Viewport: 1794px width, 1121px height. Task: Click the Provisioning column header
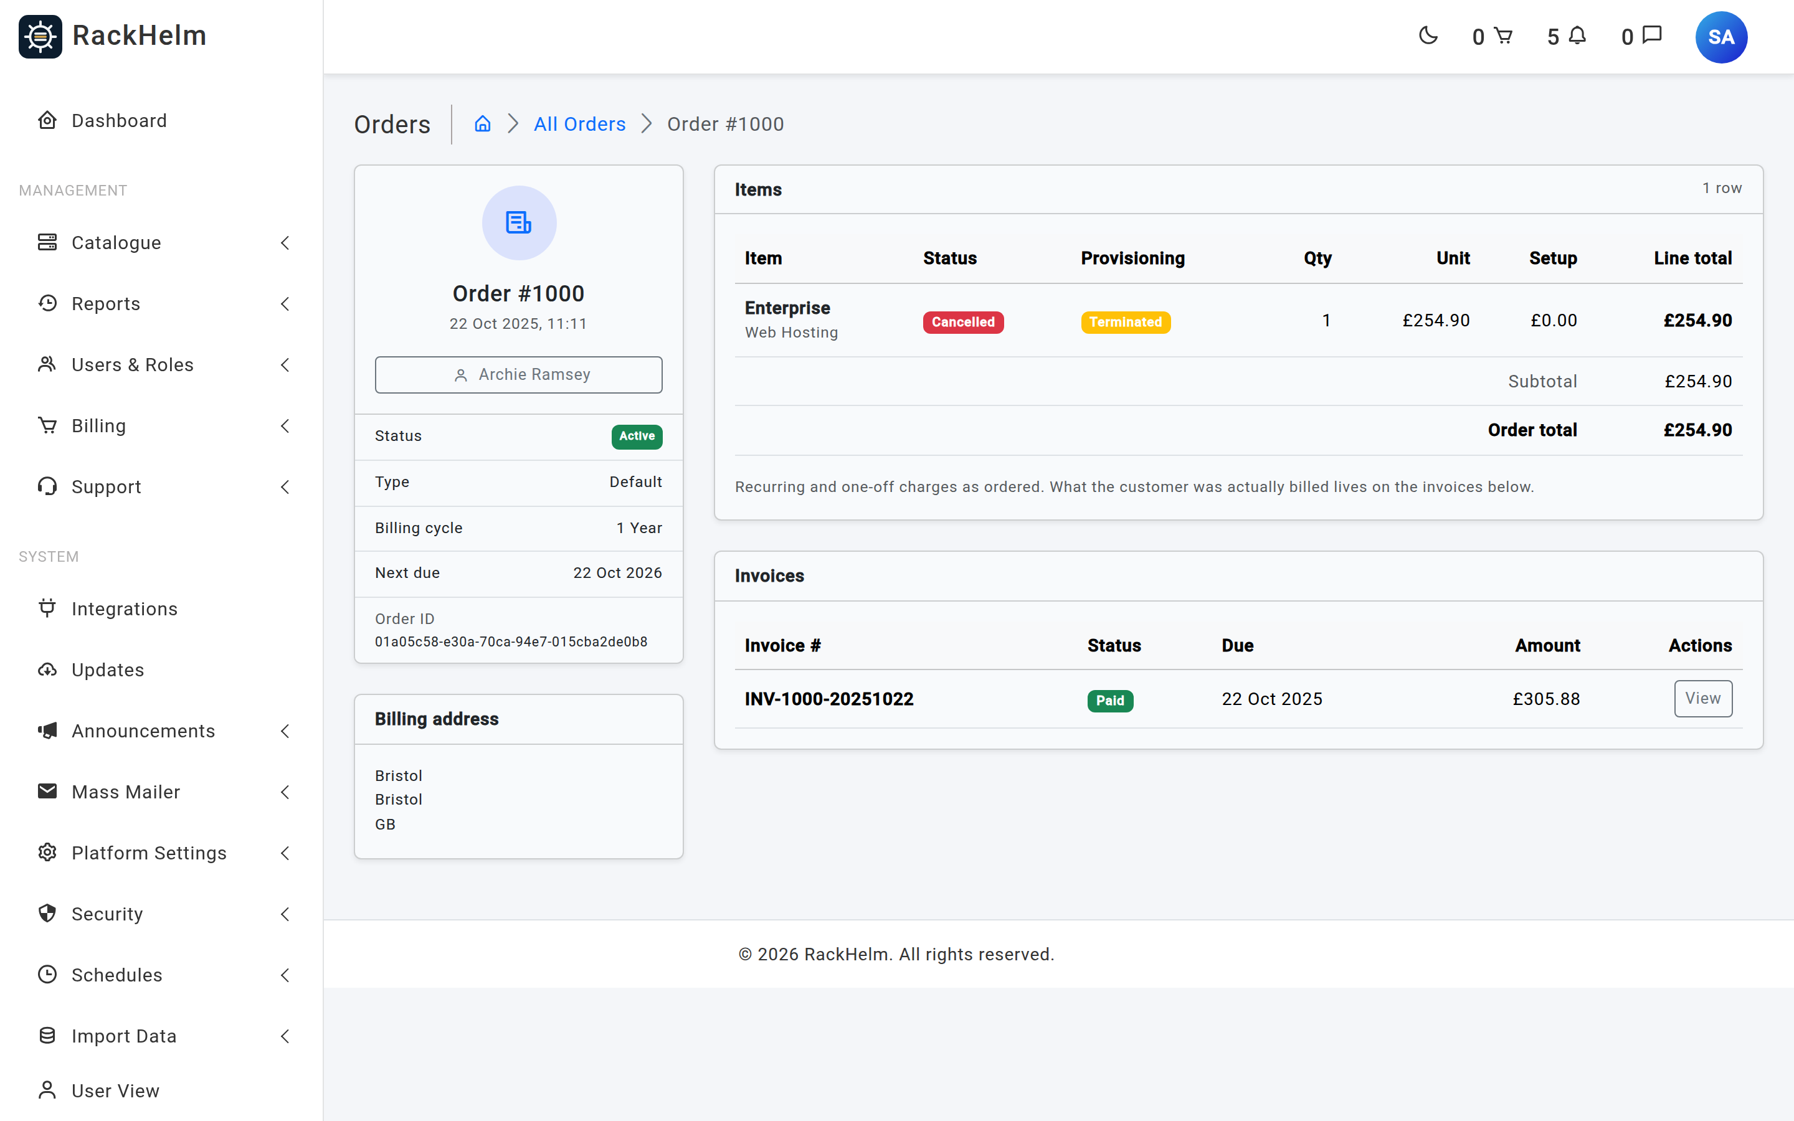(1132, 258)
